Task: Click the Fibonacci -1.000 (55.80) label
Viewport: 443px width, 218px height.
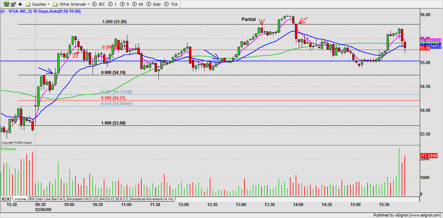Action: 114,21
